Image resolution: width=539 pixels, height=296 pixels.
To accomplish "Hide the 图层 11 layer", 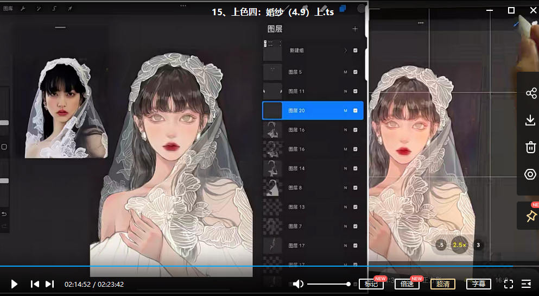I will (356, 91).
